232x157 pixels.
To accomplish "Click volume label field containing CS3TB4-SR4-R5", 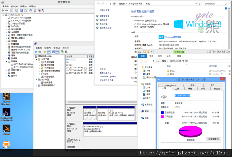I will pos(198,96).
